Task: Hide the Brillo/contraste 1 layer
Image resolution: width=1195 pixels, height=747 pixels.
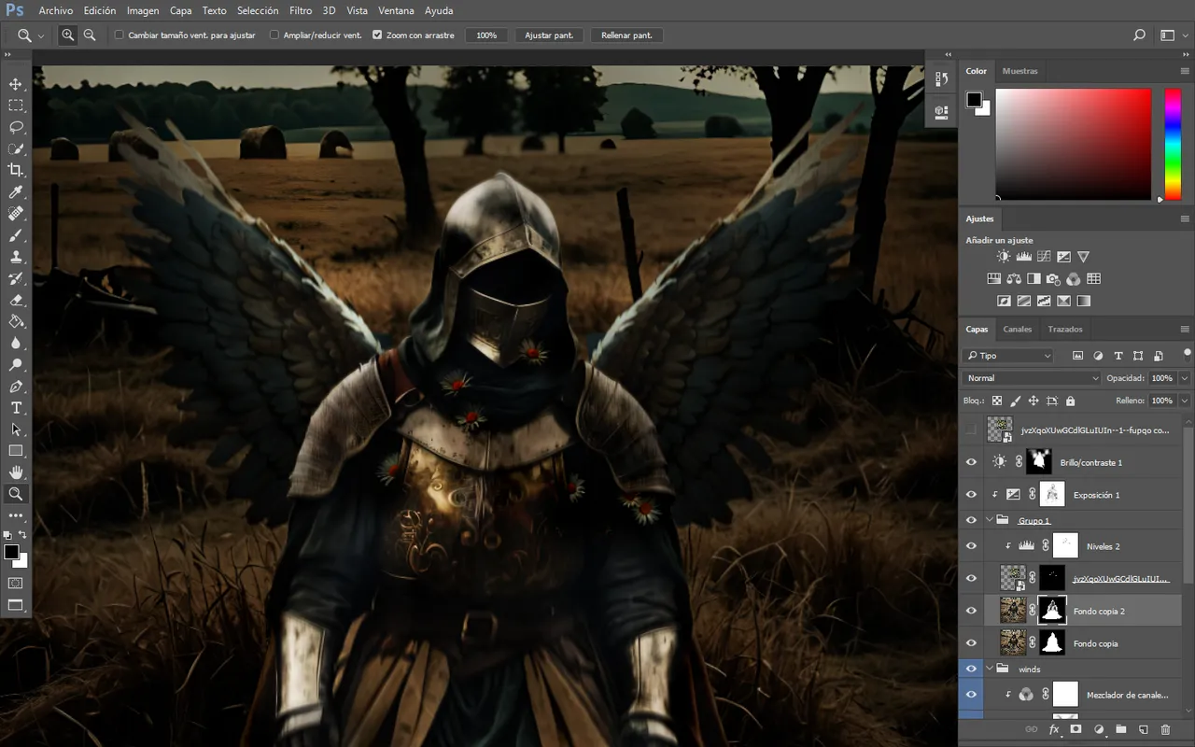Action: [971, 462]
